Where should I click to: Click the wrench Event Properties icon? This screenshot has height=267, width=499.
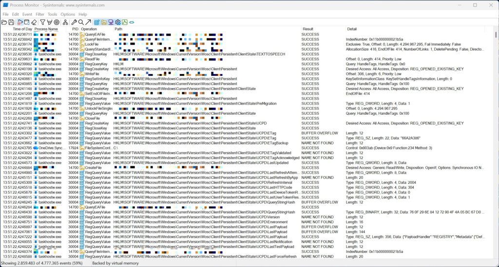[x=74, y=22]
